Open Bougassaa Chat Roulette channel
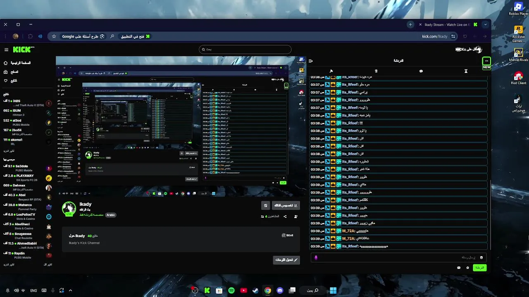The height and width of the screenshot is (297, 529). 27,236
